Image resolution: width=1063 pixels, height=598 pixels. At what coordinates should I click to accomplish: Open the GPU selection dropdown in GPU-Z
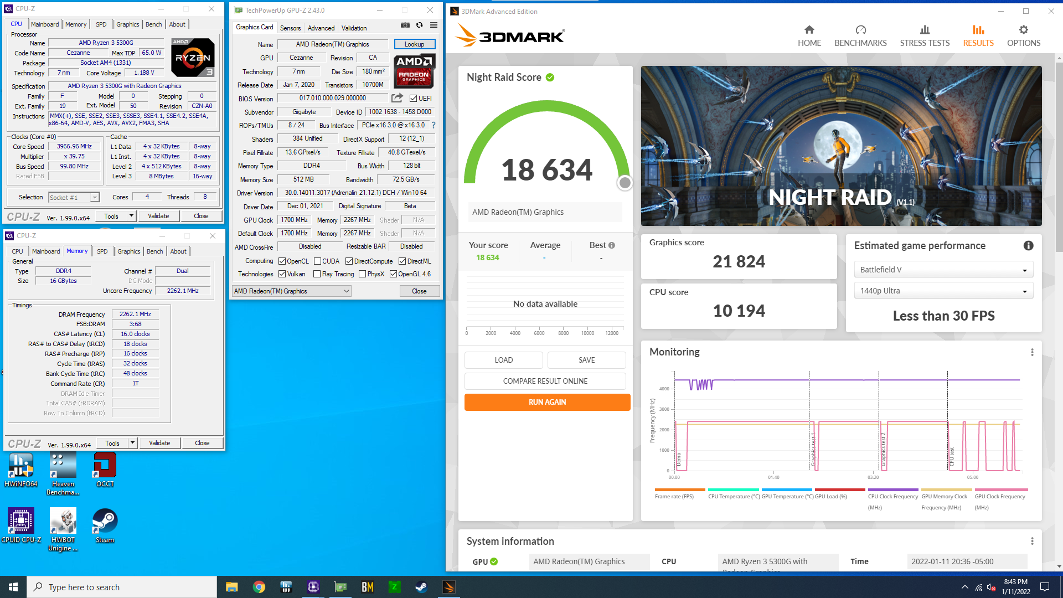(291, 291)
